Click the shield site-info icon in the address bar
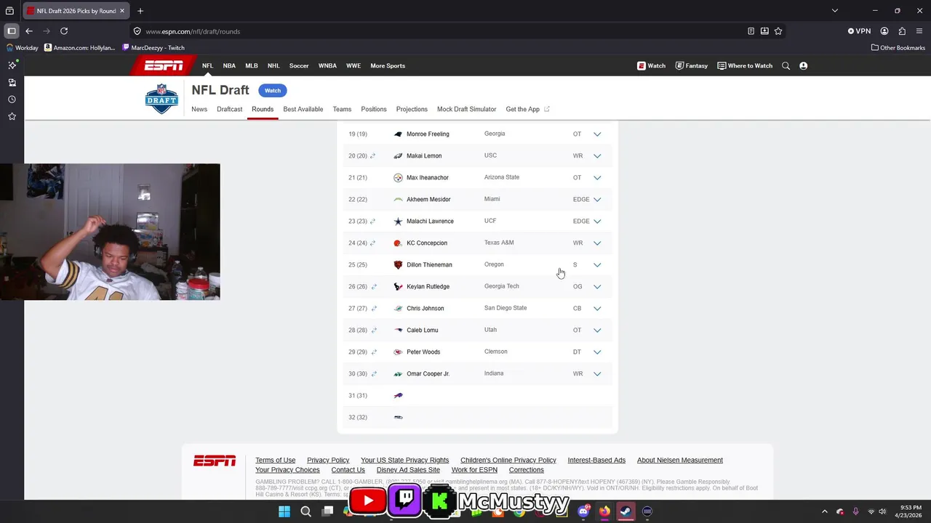This screenshot has width=931, height=523. point(137,31)
